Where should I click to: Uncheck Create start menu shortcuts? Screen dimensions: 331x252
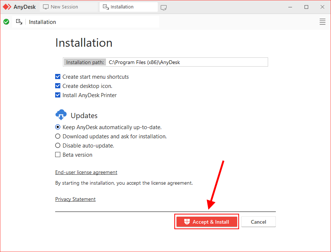pos(58,77)
